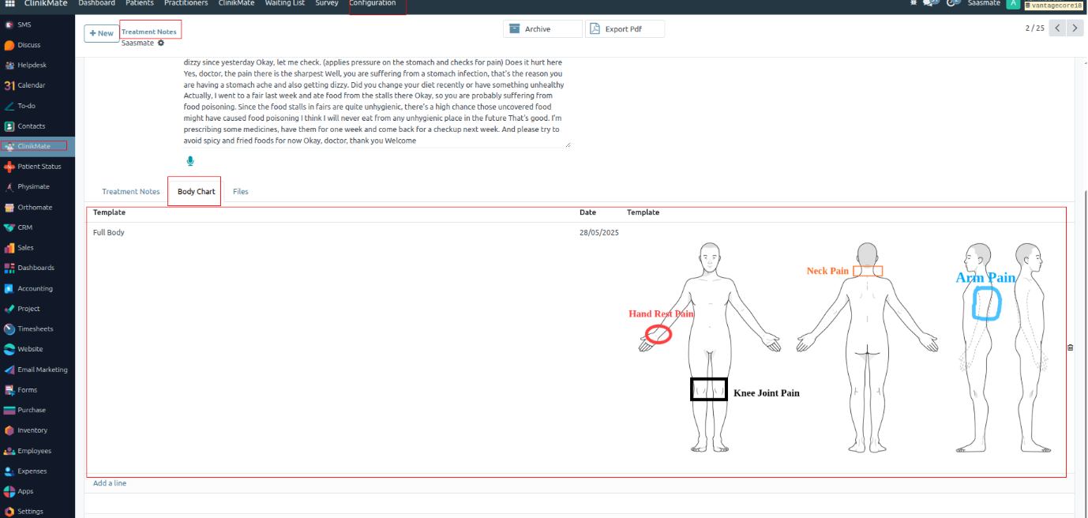The width and height of the screenshot is (1088, 518).
Task: Delete the Full Body row with trash icon
Action: [x=1070, y=347]
